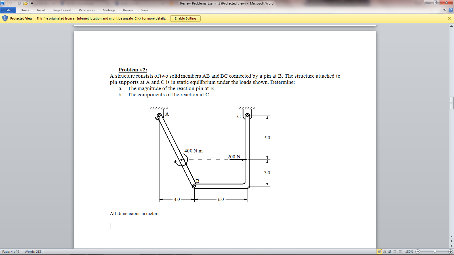Click the Zoom In plus button

(x=450, y=252)
